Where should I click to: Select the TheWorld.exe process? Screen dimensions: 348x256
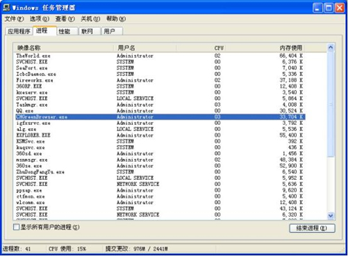[x=159, y=56]
